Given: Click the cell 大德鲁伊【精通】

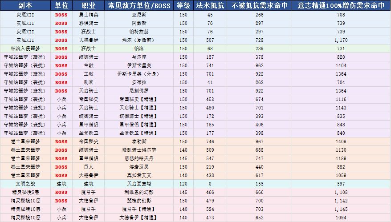Looking at the screenshot, I should click(139, 218).
